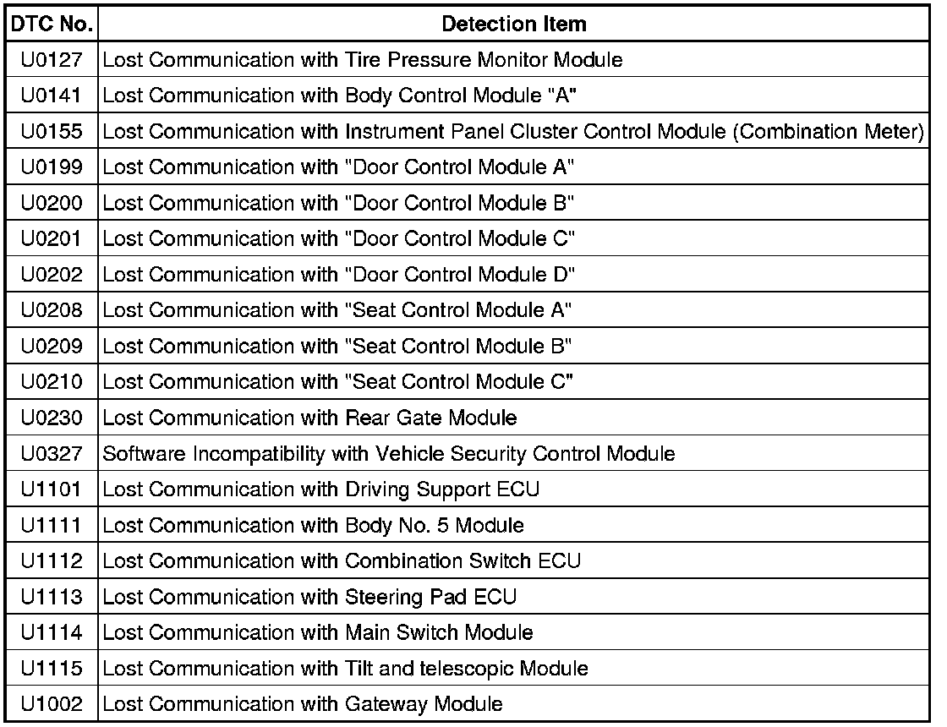The height and width of the screenshot is (727, 947).
Task: Click the Seat Control Module C description
Action: click(337, 382)
